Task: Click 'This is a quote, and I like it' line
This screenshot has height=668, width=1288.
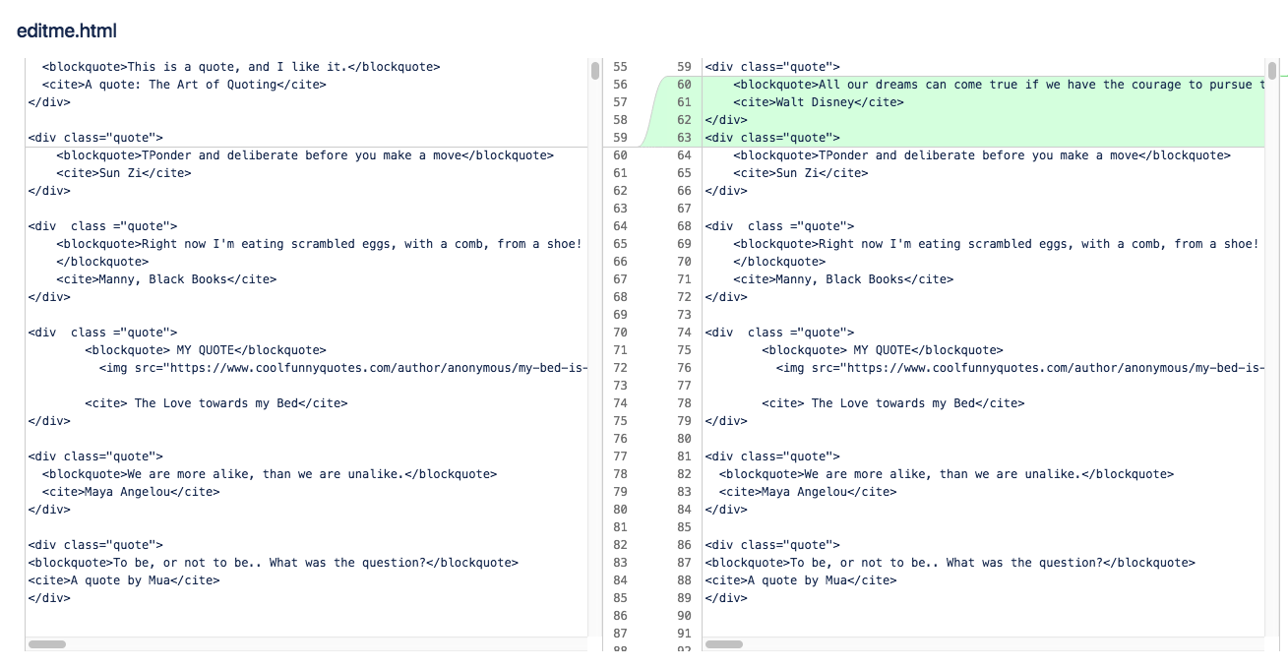Action: pyautogui.click(x=241, y=67)
